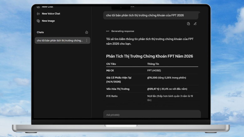This screenshot has width=244, height=137.
Task: Edit the user message with pencil icon
Action: pos(195,24)
